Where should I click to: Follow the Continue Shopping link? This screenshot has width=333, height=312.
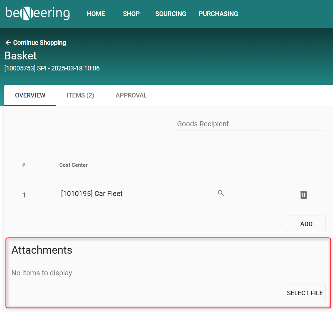click(x=39, y=43)
